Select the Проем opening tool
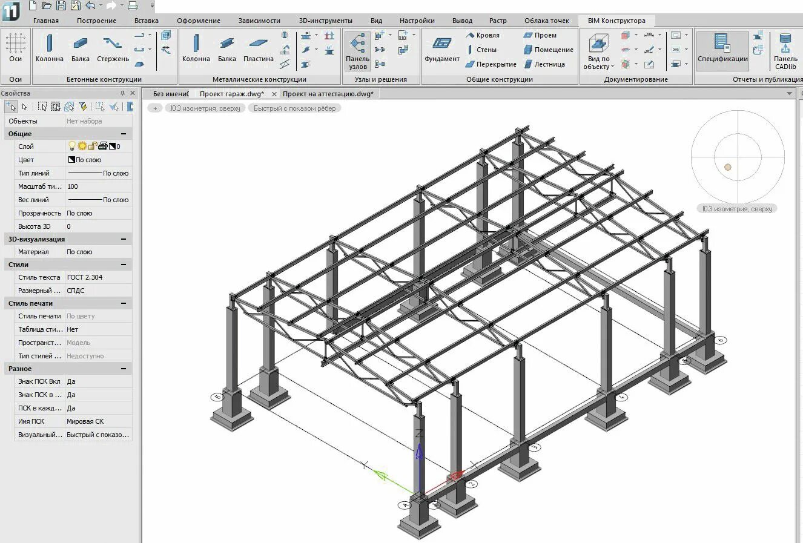This screenshot has width=803, height=543. (x=540, y=35)
